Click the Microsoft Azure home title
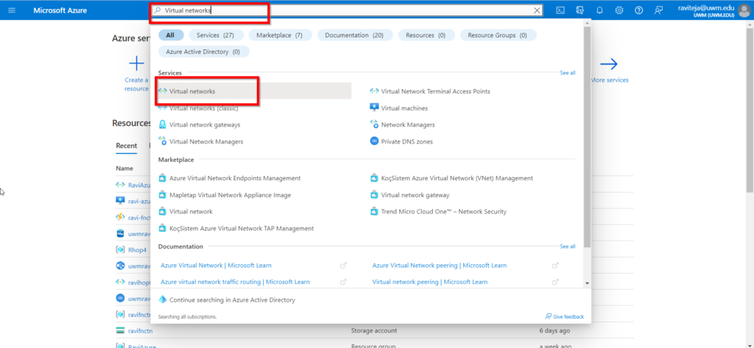Screen dimensions: 754x348 point(60,10)
